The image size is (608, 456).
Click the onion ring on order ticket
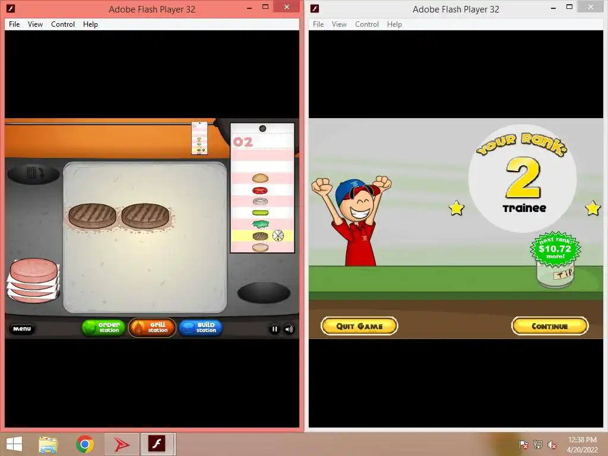[x=260, y=201]
